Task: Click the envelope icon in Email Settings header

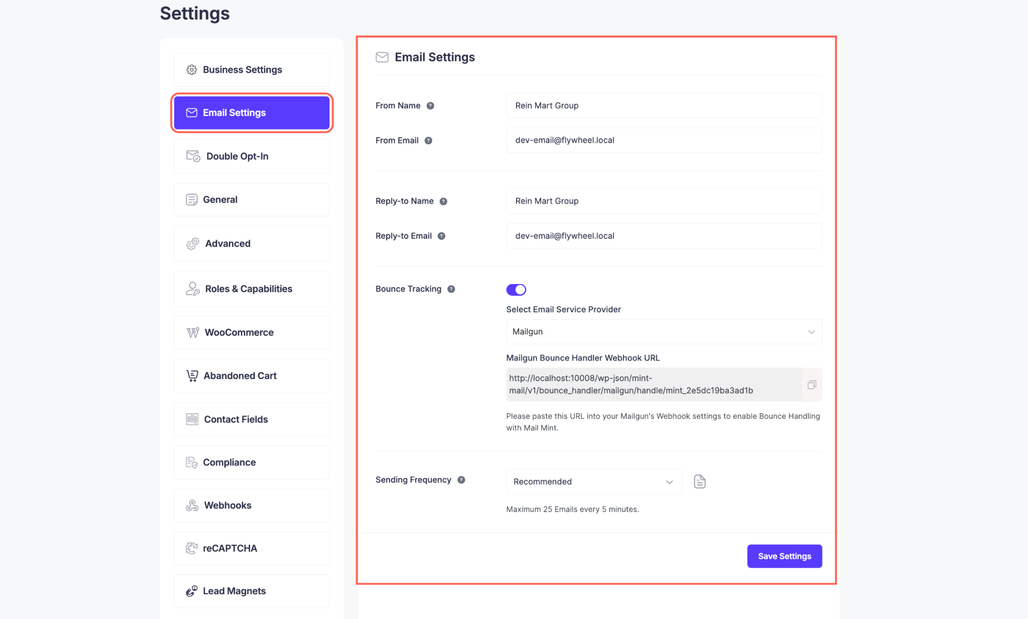Action: click(382, 57)
